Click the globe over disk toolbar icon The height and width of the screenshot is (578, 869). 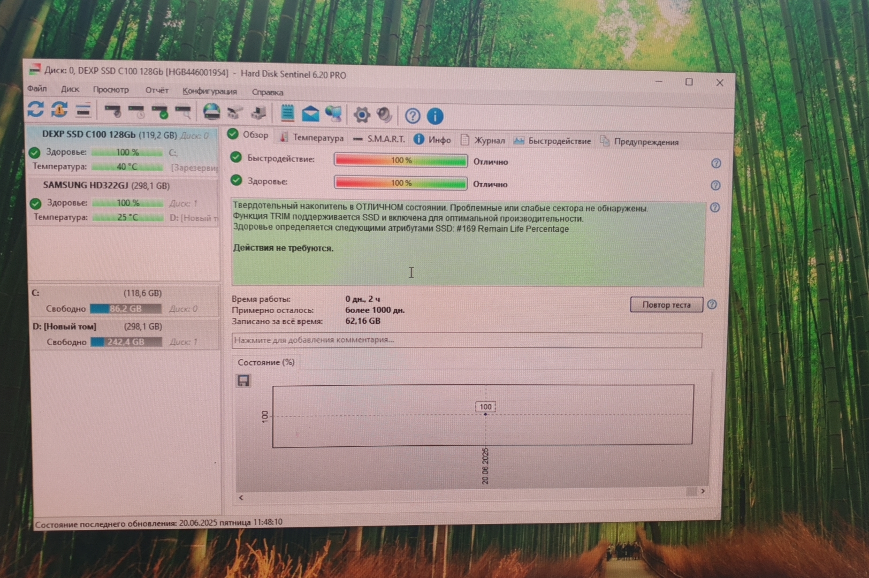[211, 112]
